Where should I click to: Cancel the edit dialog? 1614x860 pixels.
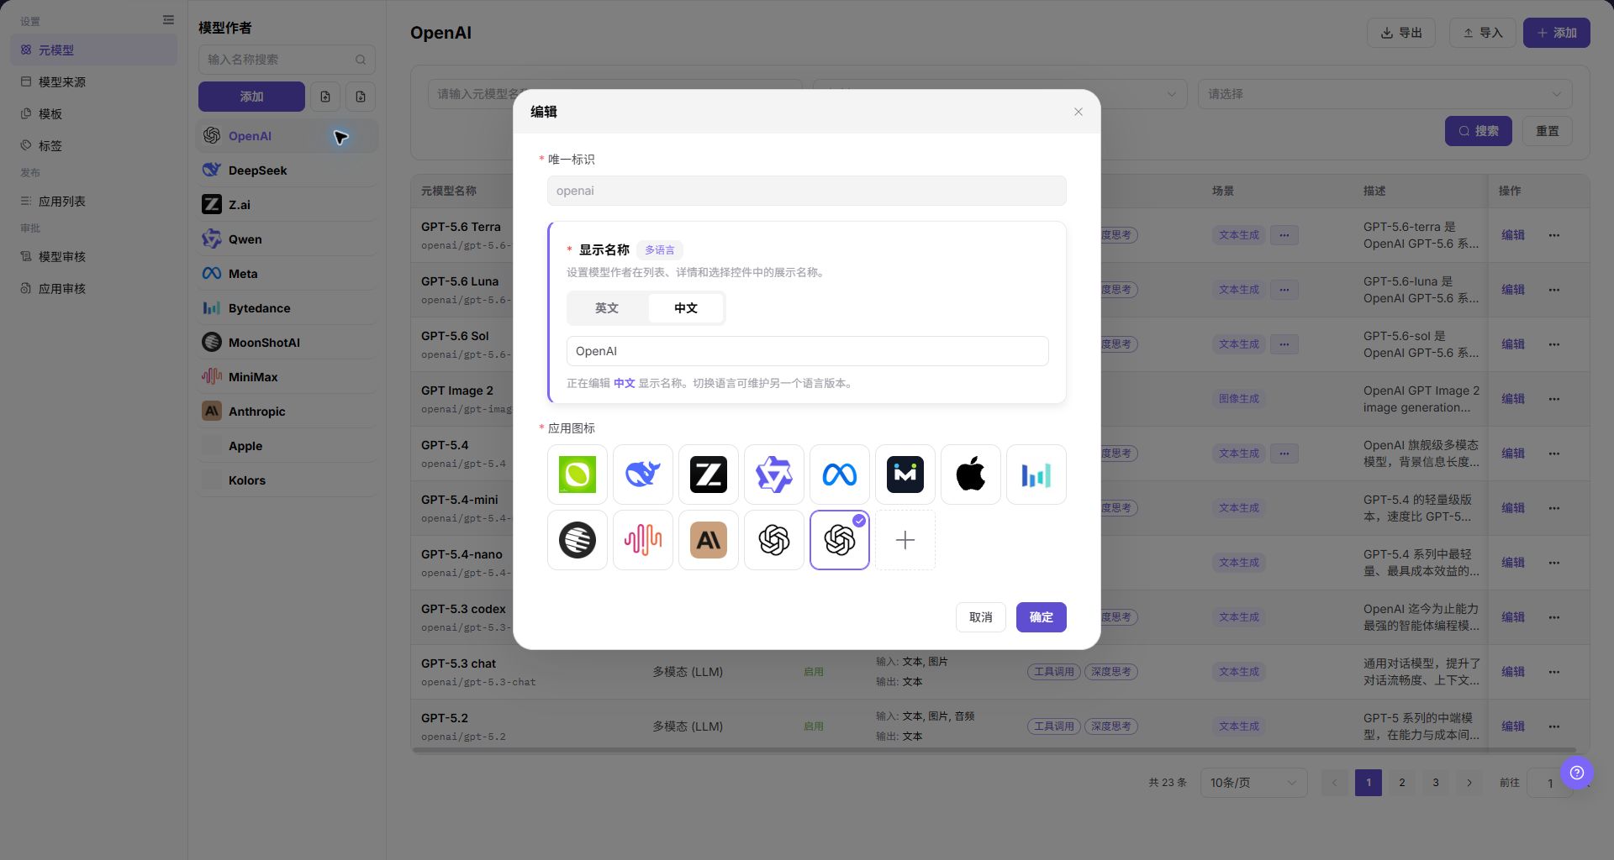point(980,617)
